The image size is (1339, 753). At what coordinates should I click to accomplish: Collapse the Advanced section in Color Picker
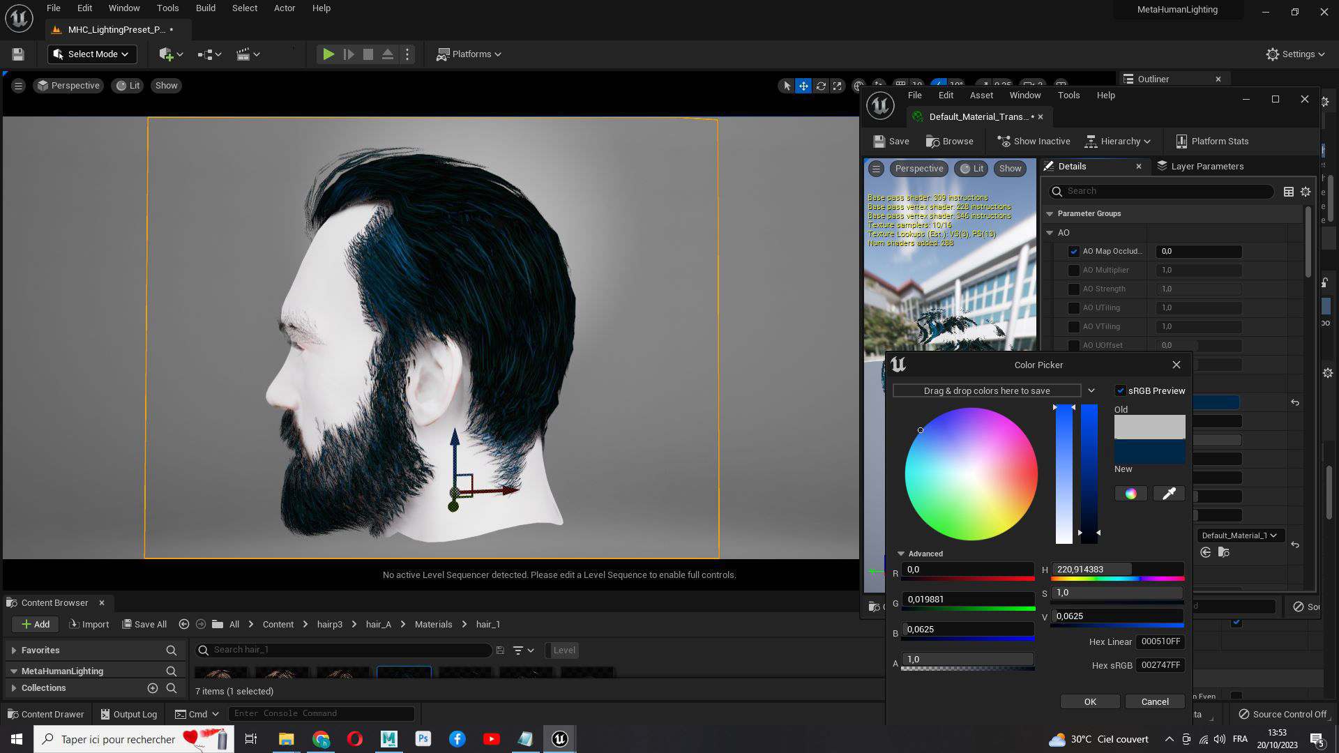901,554
